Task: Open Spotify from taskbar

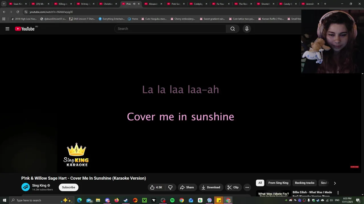Action: (172, 200)
